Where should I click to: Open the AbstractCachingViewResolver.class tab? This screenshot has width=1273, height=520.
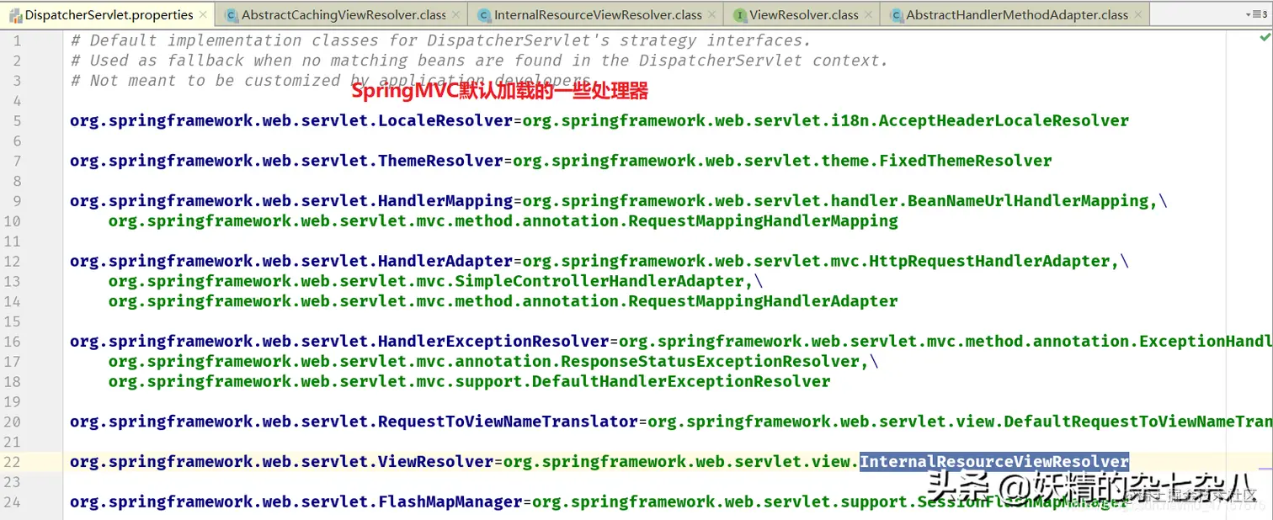point(344,14)
